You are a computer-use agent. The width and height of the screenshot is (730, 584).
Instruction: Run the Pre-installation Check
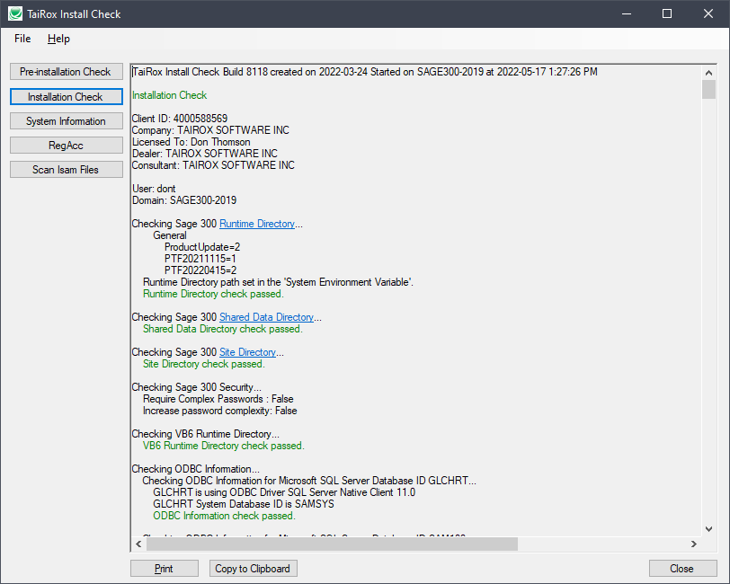[x=67, y=72]
